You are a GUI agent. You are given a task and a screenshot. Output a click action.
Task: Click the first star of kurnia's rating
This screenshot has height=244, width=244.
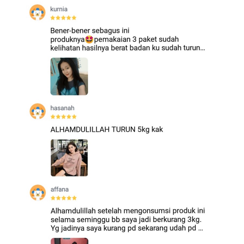53,18
